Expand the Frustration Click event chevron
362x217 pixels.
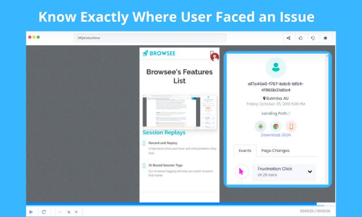[x=310, y=172]
